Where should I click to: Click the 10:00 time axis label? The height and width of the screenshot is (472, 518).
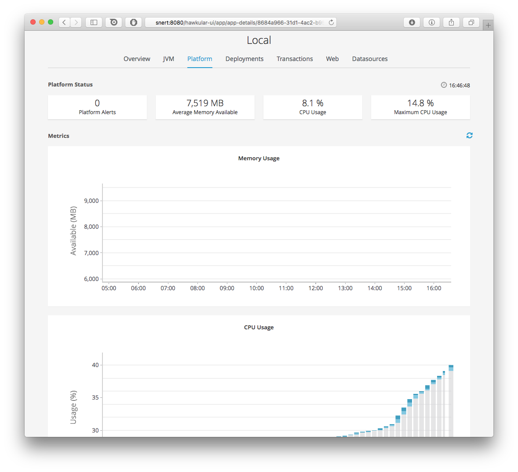click(256, 288)
